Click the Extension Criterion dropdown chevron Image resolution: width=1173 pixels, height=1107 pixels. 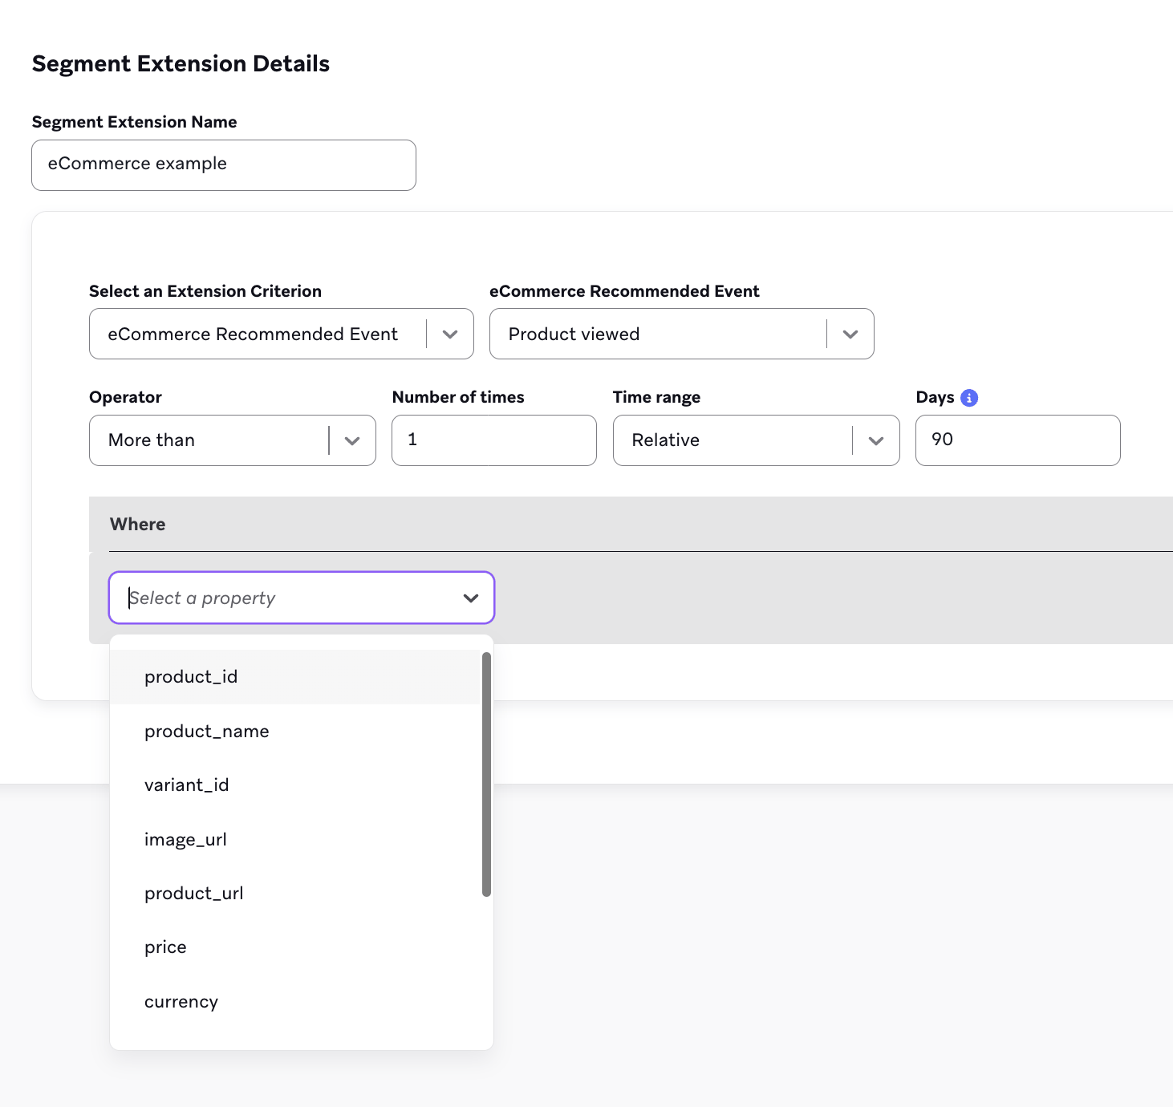[x=449, y=334]
